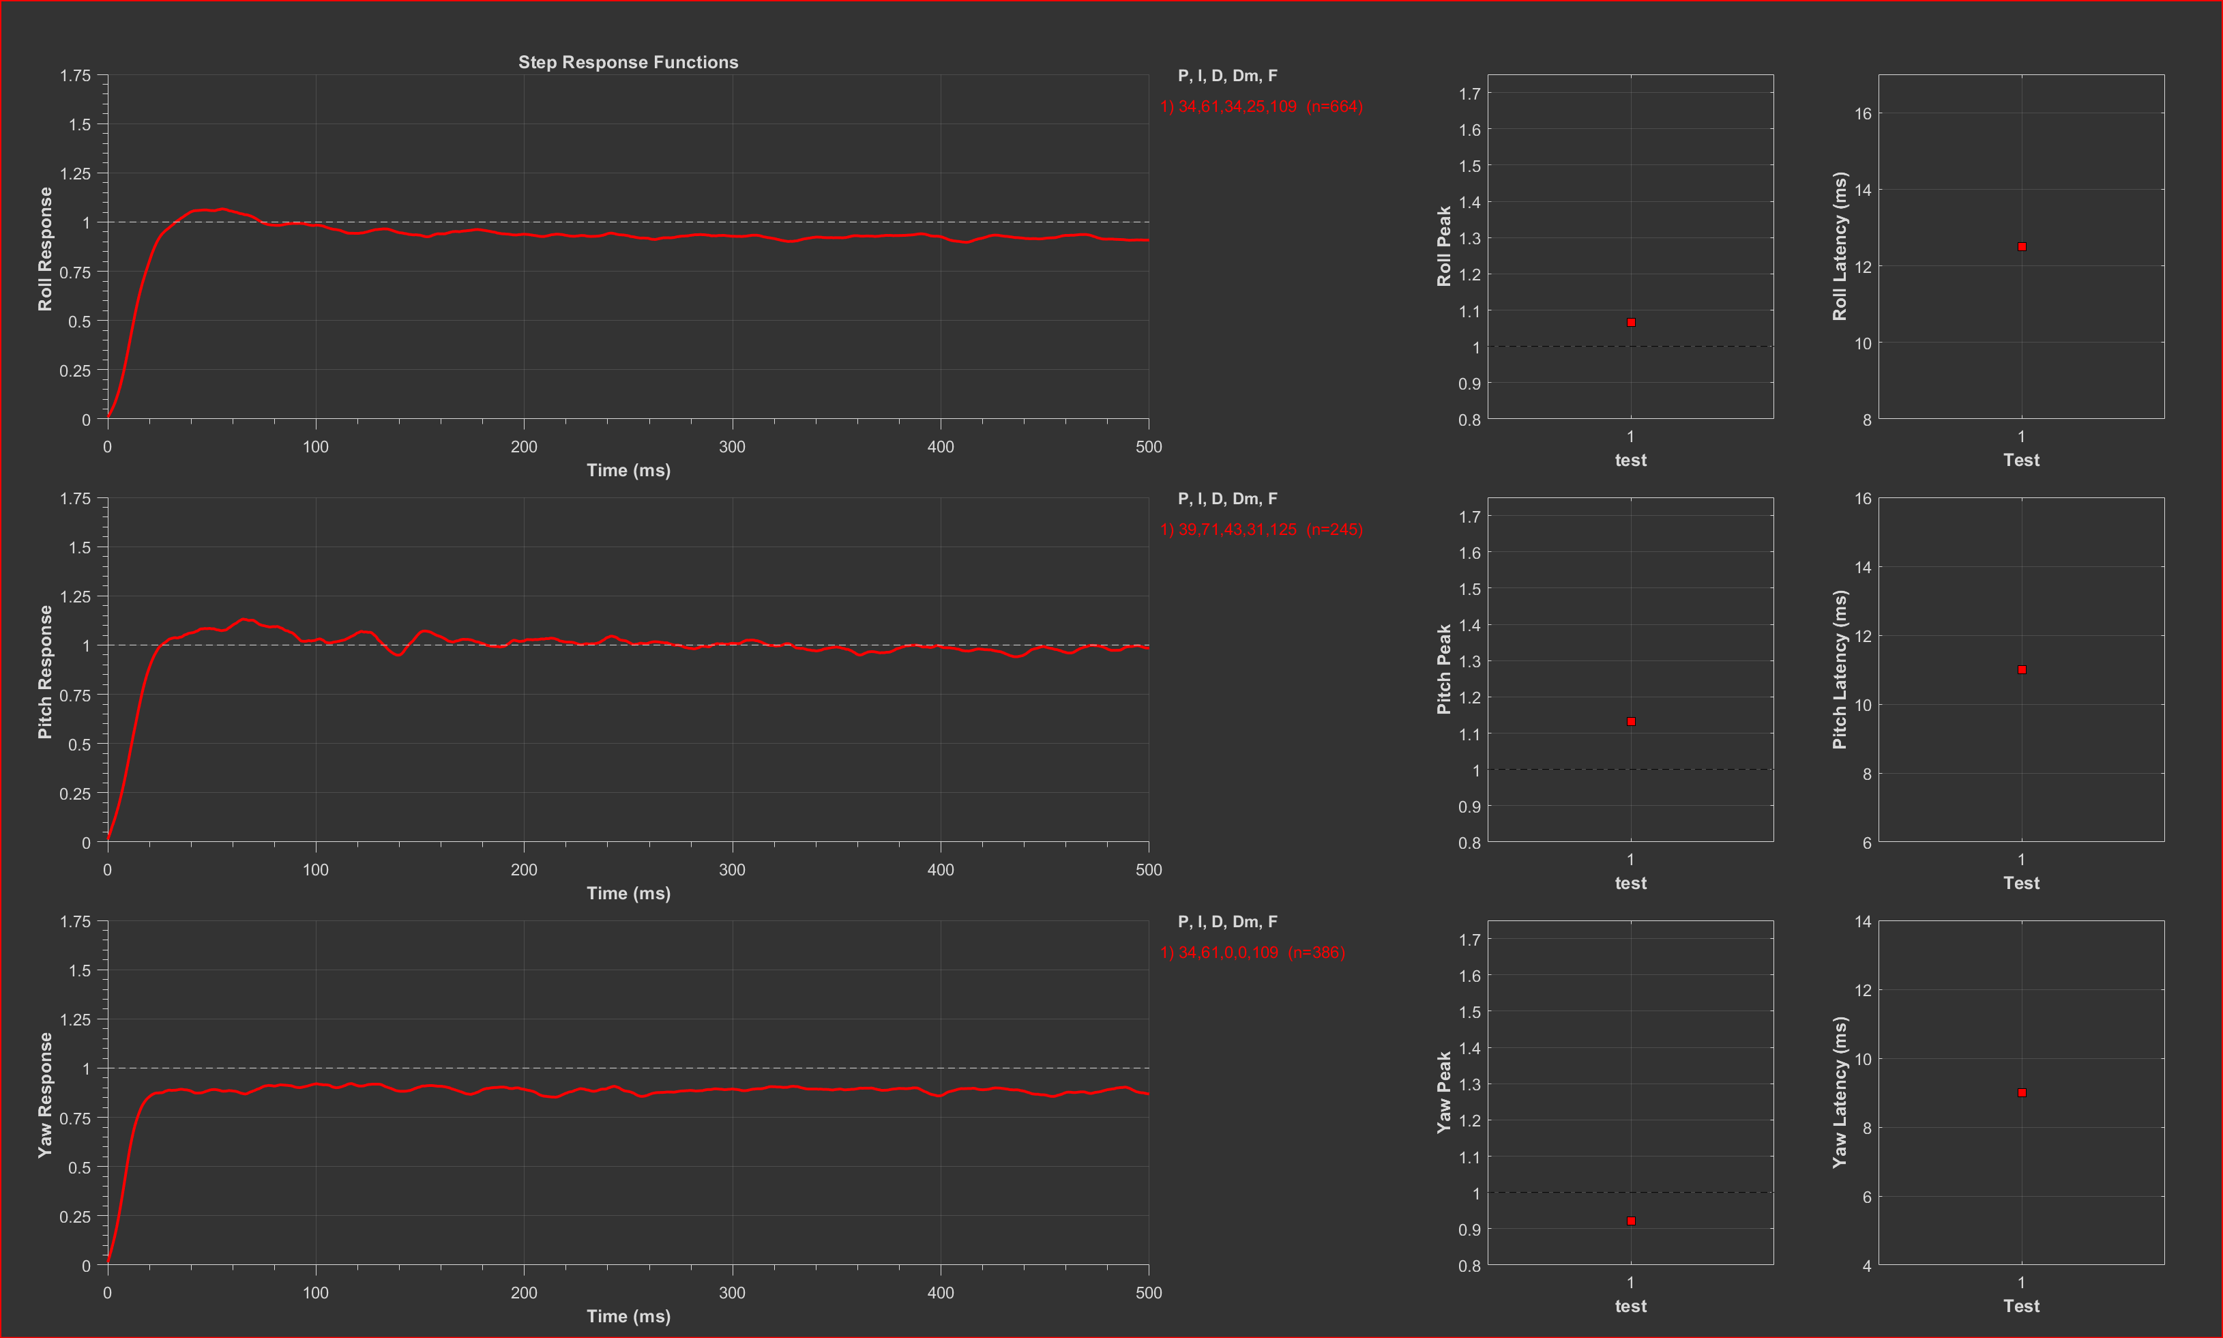Click Time (ms) label under yaw plot
The width and height of the screenshot is (2223, 1338).
pyautogui.click(x=628, y=1315)
